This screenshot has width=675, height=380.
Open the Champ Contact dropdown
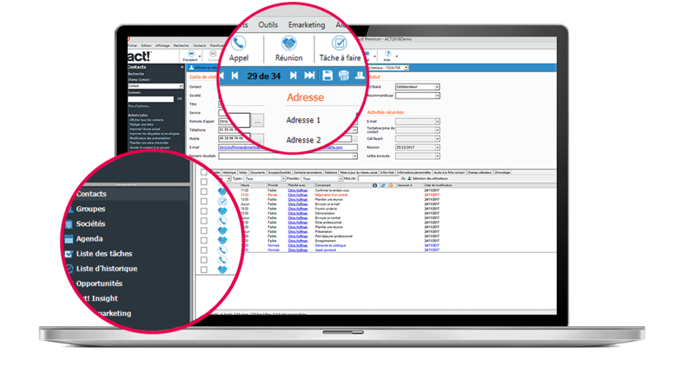156,86
